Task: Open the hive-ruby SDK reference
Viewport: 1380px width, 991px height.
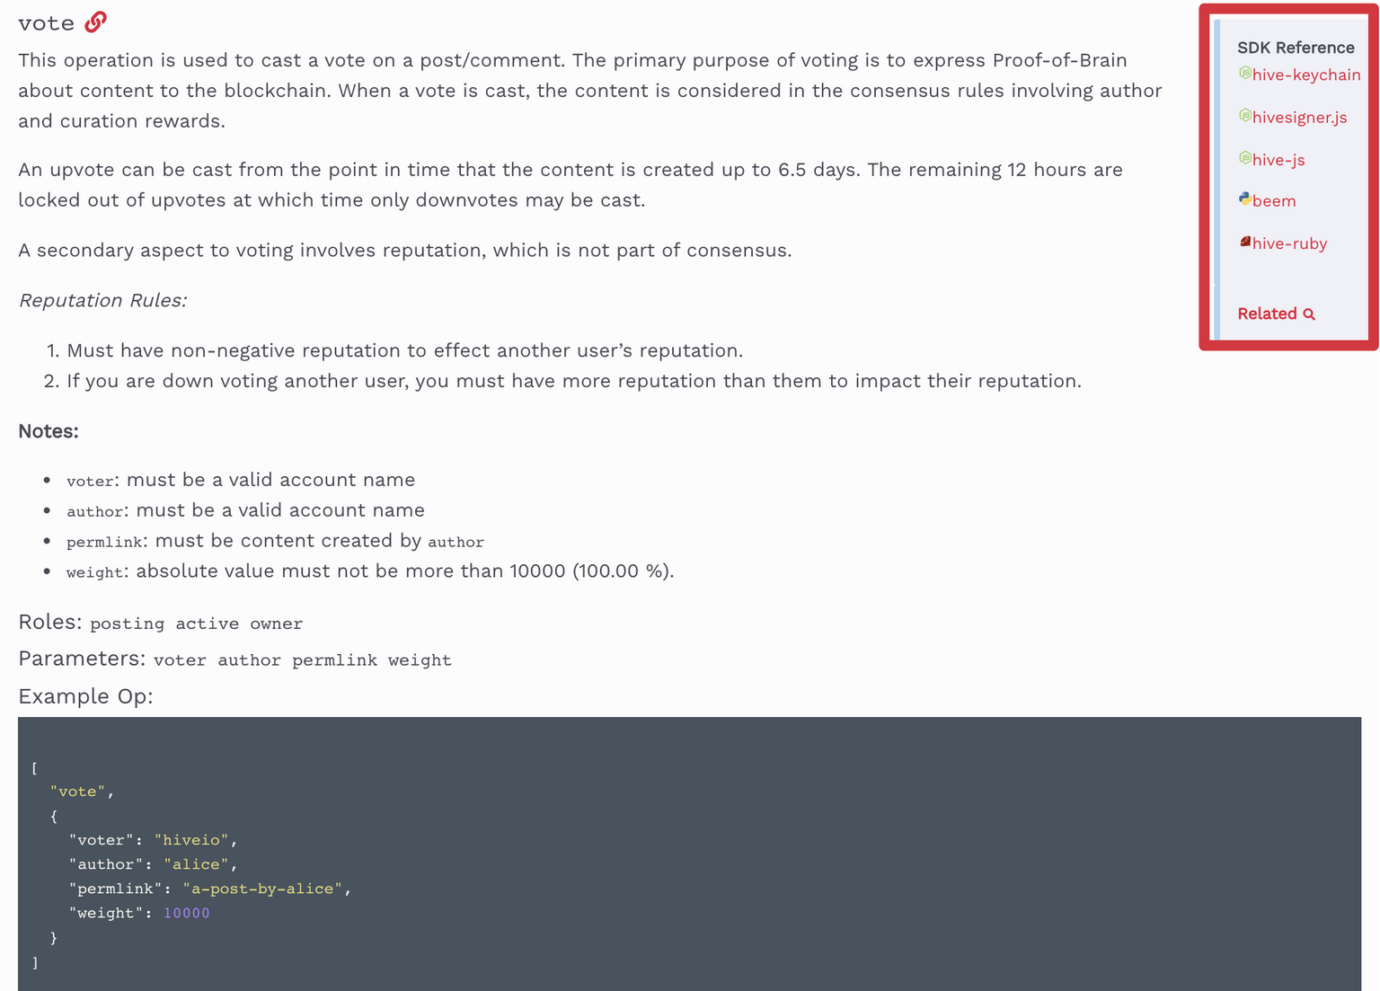Action: [x=1288, y=243]
